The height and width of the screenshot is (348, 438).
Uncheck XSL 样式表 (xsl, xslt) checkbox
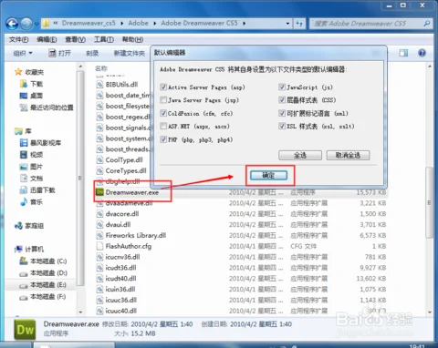point(282,126)
